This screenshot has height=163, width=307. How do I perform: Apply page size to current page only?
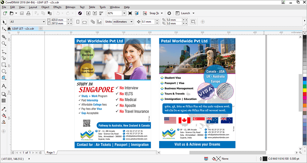pyautogui.click(x=99, y=22)
